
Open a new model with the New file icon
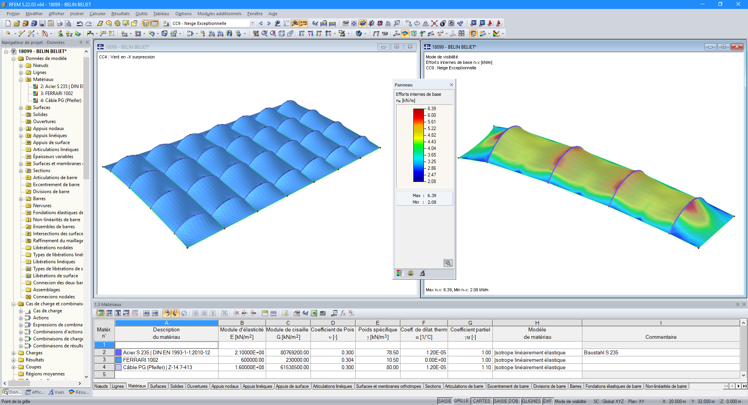point(8,23)
